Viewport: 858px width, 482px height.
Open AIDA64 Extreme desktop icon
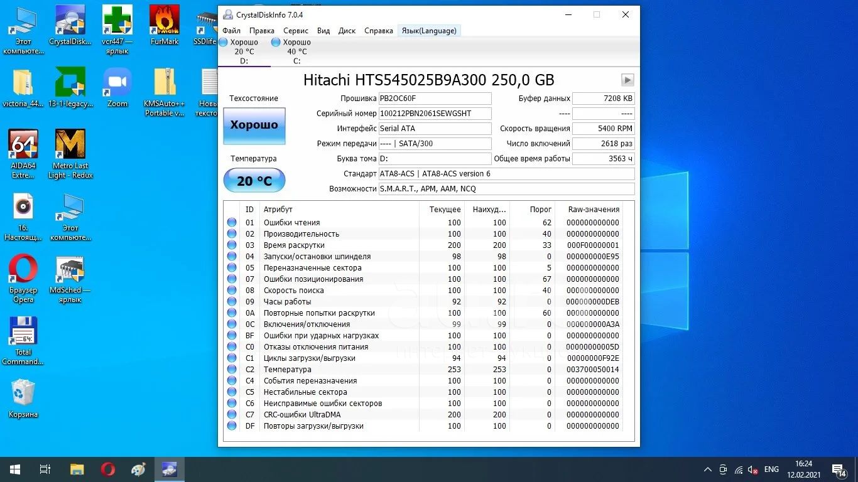[23, 154]
